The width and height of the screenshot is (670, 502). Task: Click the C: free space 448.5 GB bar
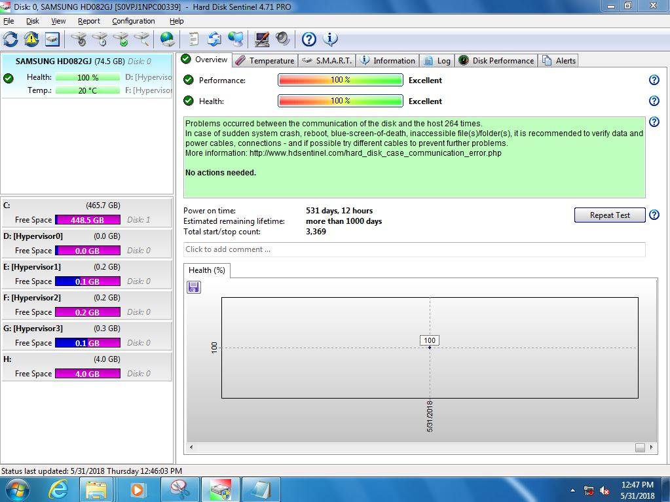[x=88, y=220]
